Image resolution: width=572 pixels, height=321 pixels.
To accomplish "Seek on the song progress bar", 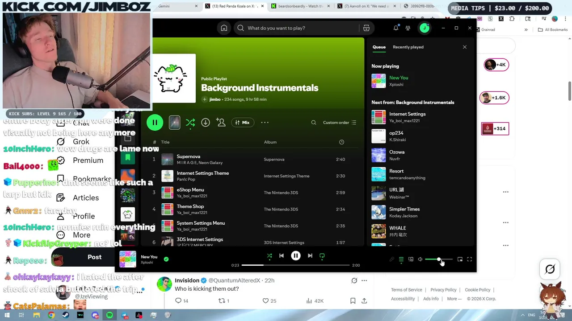I will coord(295,265).
